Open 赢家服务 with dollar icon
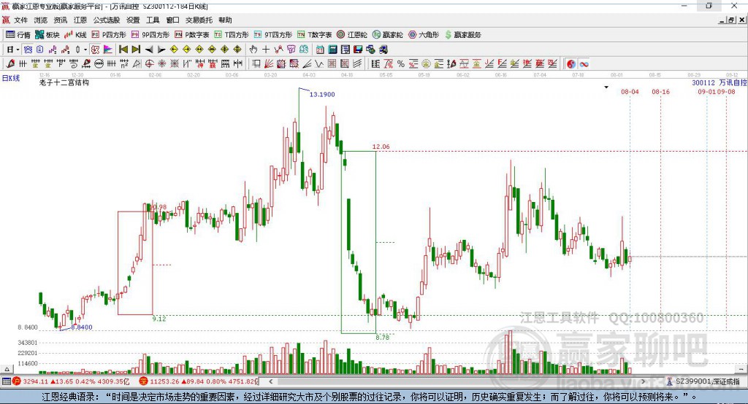The image size is (748, 404). pos(463,35)
